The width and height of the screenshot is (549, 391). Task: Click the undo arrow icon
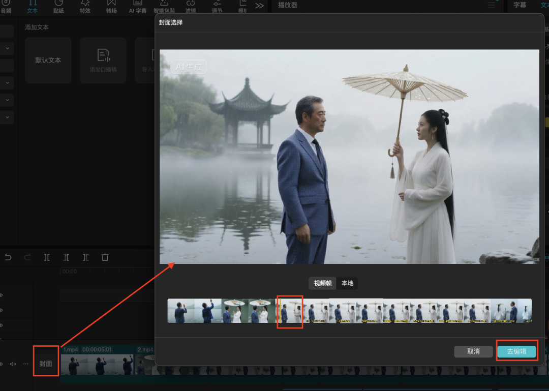point(8,257)
